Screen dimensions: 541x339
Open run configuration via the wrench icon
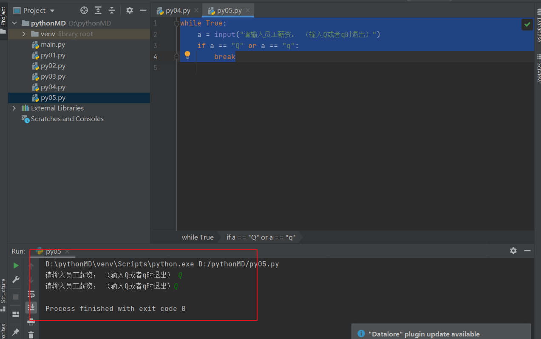click(16, 279)
